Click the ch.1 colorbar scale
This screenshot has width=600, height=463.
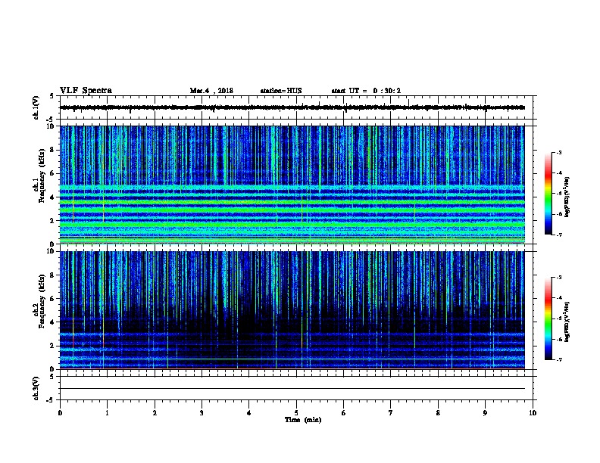(548, 194)
